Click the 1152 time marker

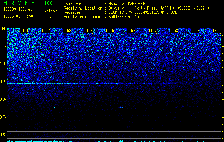pyautogui.click(x=46, y=31)
